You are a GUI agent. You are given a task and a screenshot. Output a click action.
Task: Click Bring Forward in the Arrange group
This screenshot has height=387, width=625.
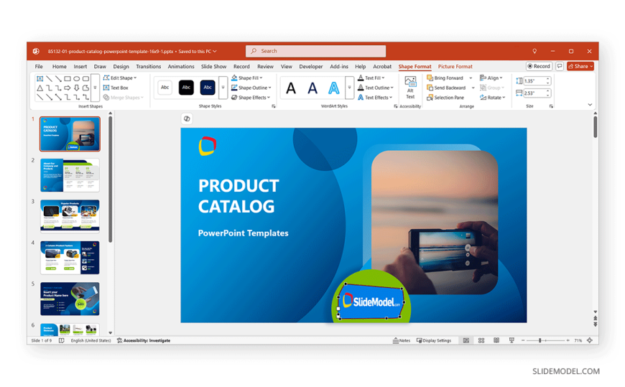pyautogui.click(x=445, y=78)
